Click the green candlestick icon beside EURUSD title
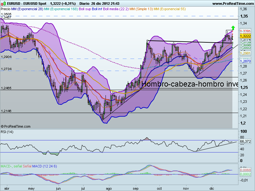Image resolution: width=255 pixels, height=191 pixels. [x=4, y=3]
